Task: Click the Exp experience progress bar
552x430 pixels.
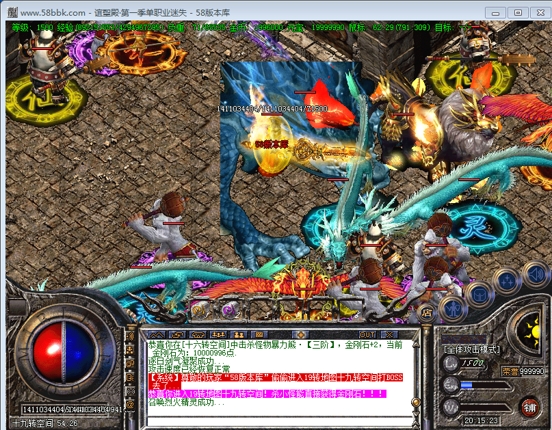Action: 487,385
